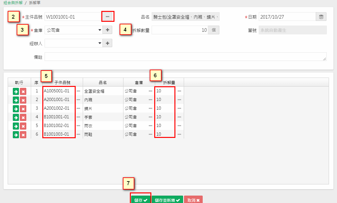The width and height of the screenshot is (337, 203).
Task: Focus the 備註 remarks text area
Action: click(185, 56)
